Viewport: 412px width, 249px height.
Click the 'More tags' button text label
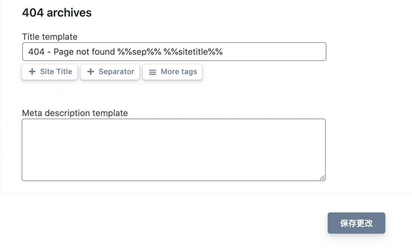pos(179,72)
